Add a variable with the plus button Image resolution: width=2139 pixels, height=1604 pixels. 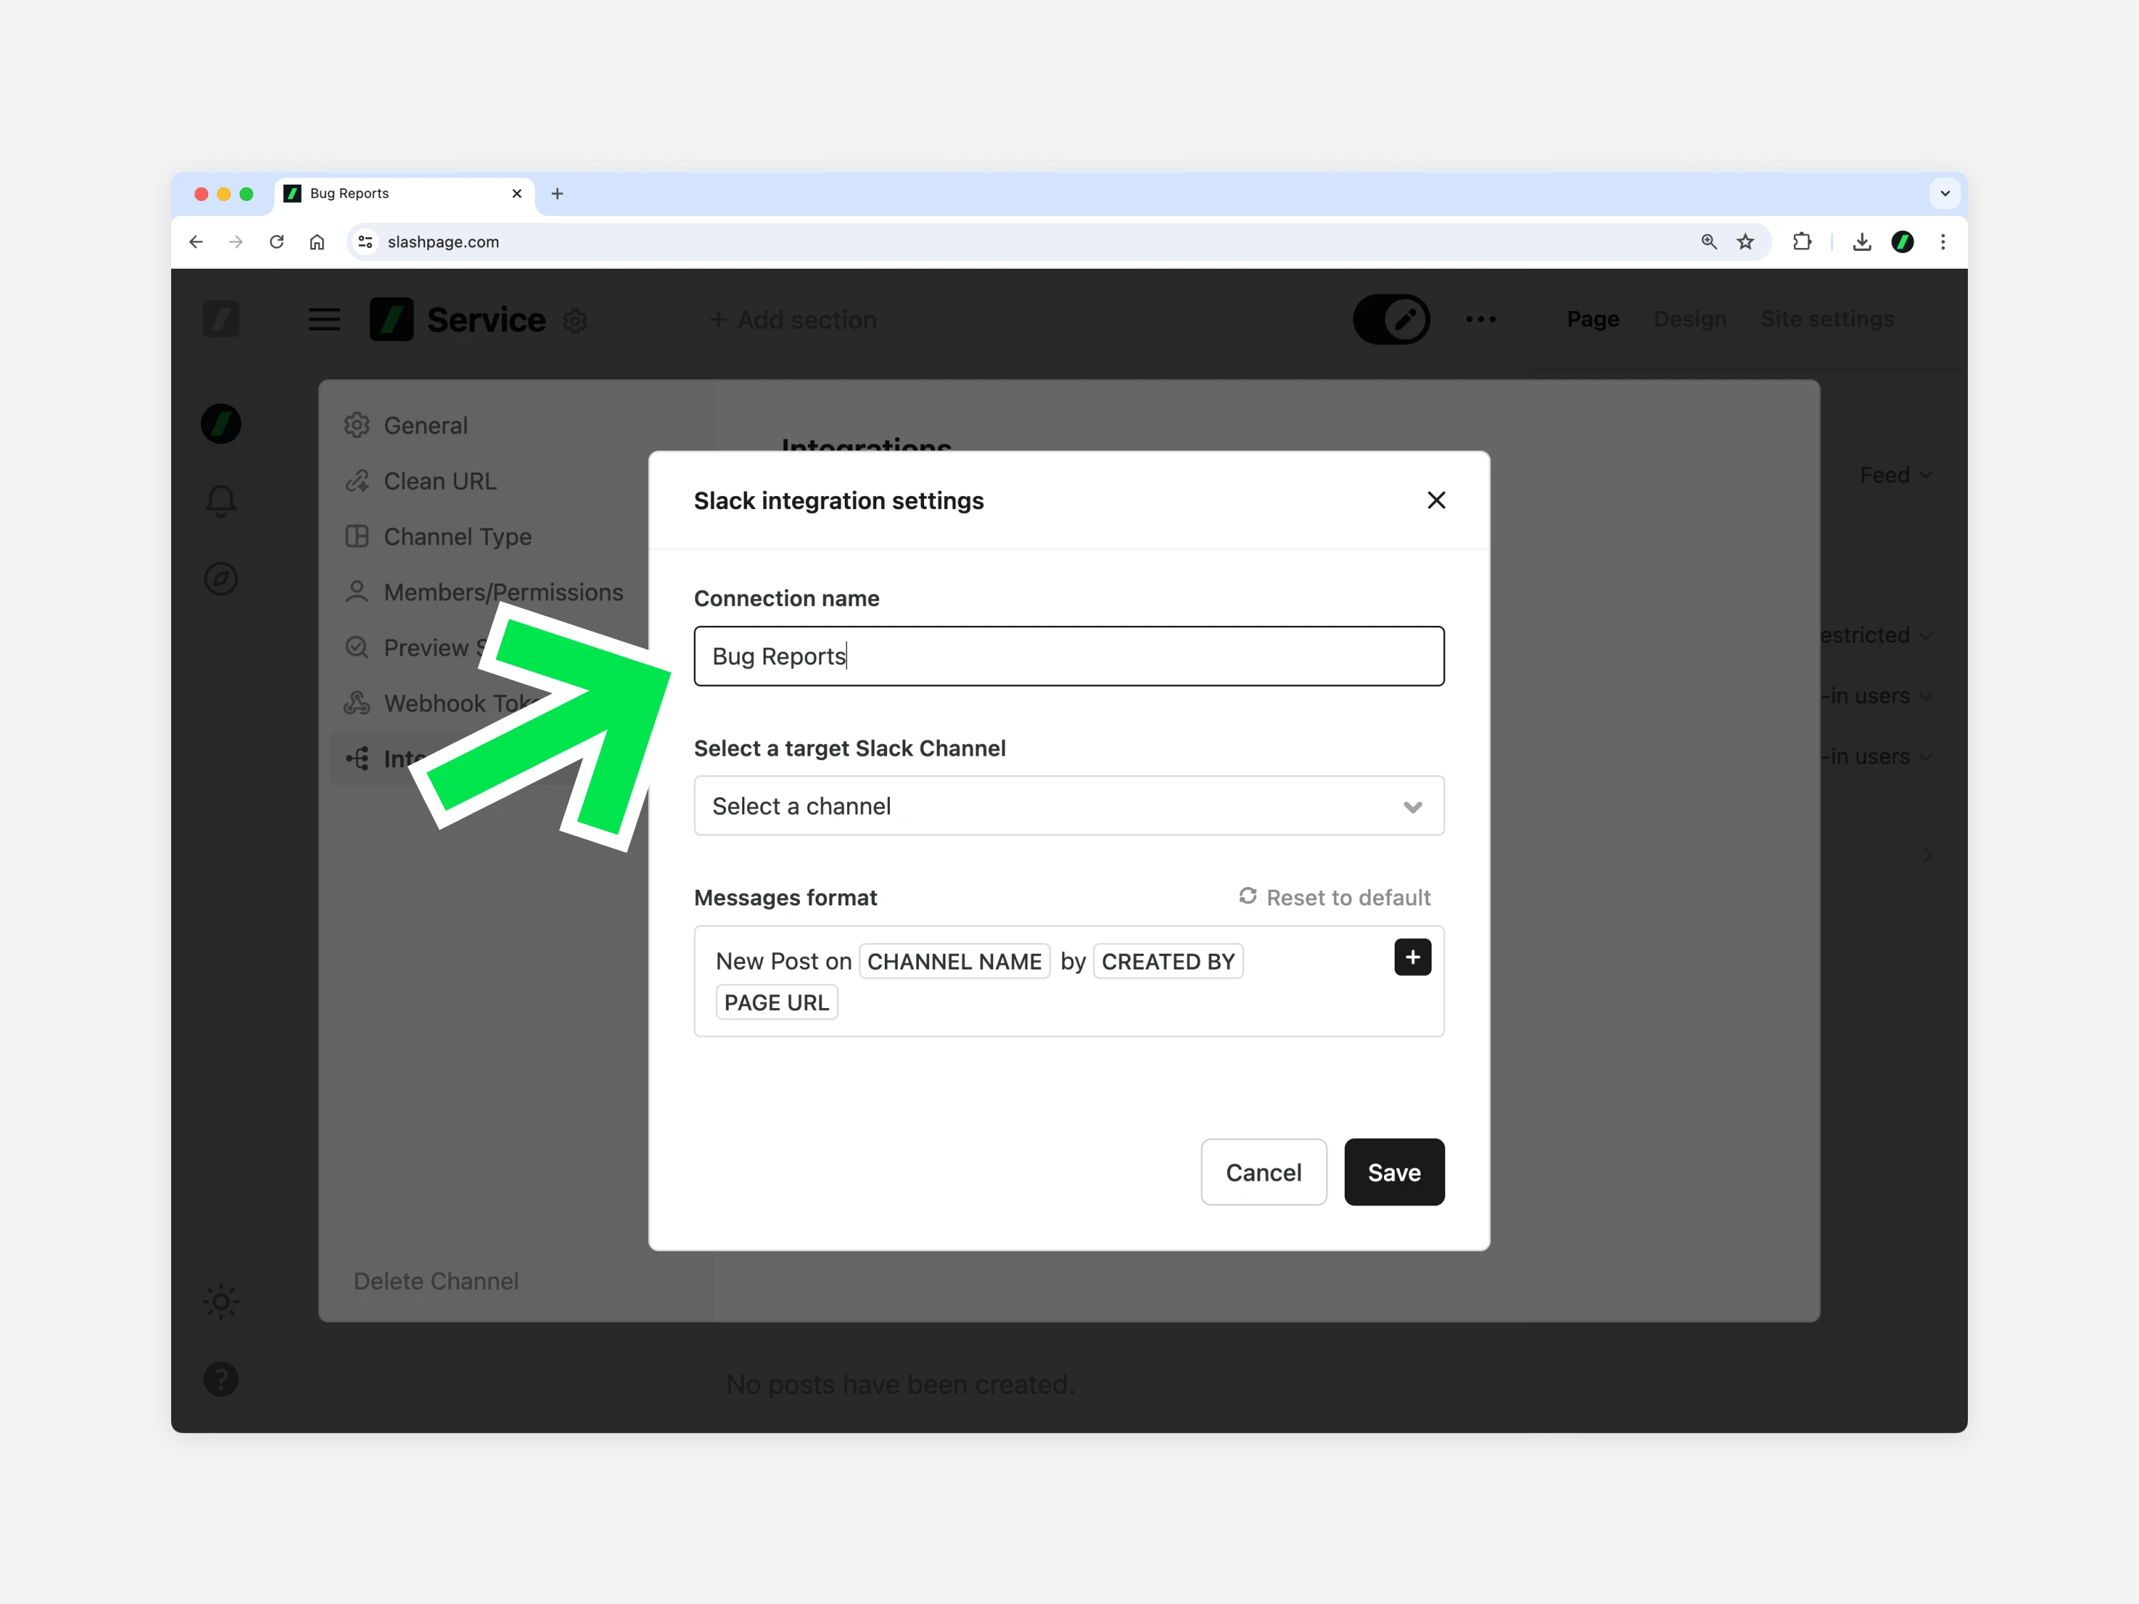(x=1412, y=957)
